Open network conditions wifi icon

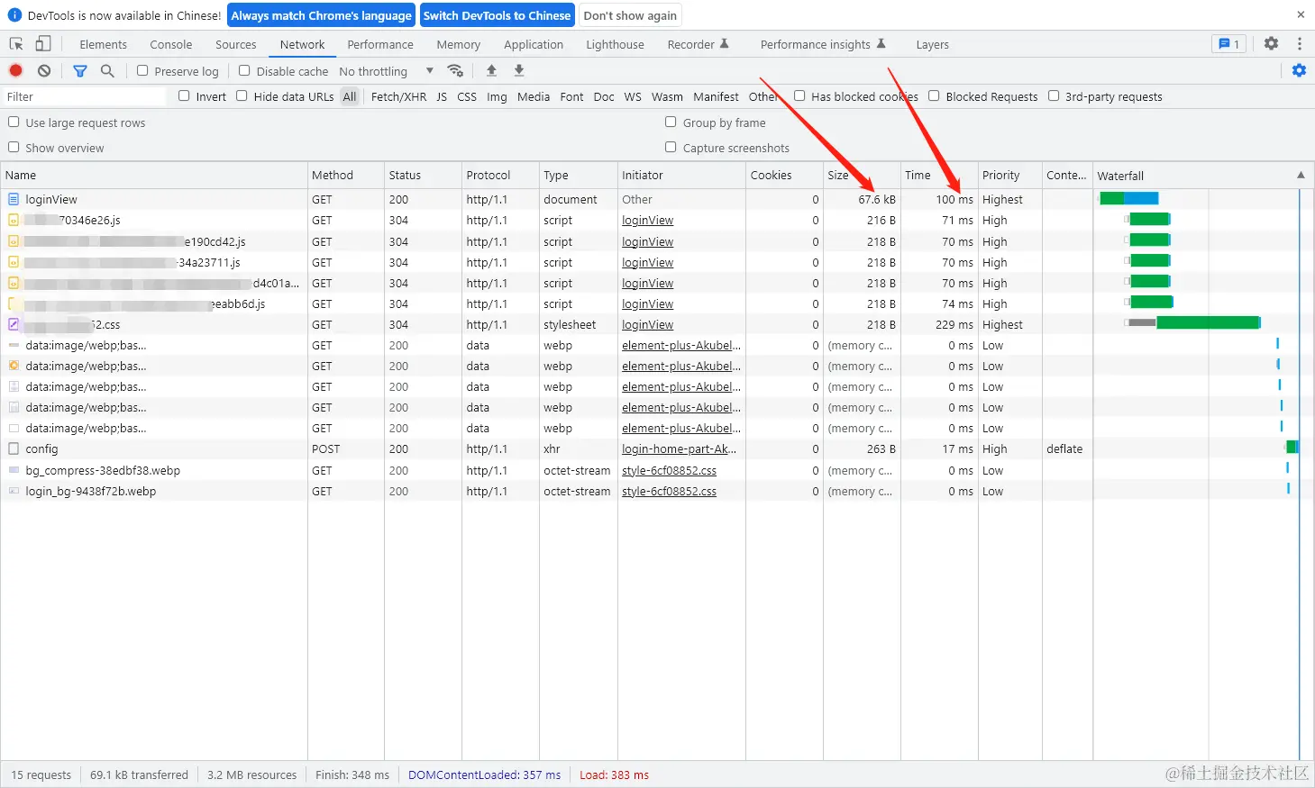(455, 70)
